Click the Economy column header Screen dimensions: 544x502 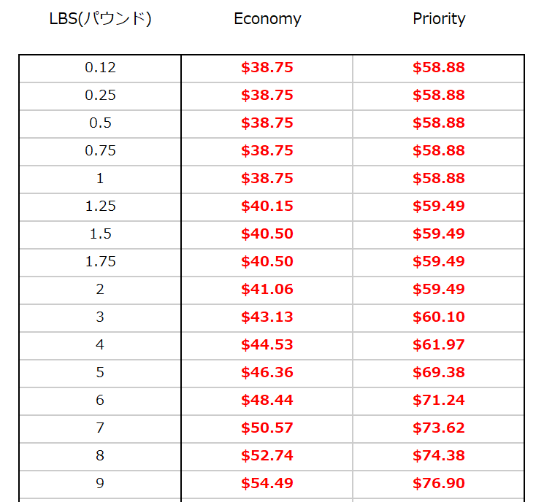(267, 19)
